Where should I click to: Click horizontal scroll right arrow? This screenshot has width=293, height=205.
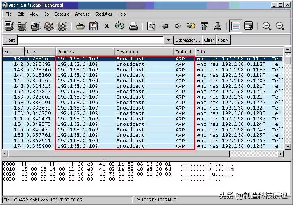pyautogui.click(x=280, y=154)
